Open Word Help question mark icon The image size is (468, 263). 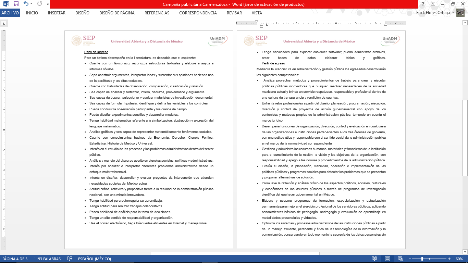point(423,4)
